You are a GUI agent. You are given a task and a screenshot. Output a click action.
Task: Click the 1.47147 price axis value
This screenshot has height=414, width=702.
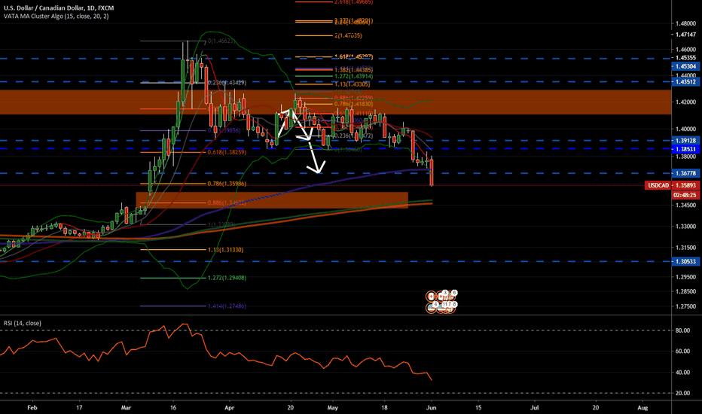686,35
